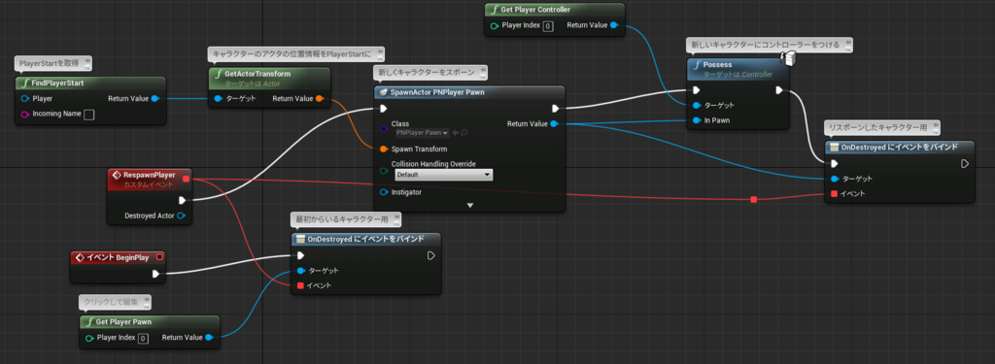Click the Destroyed Actor output pin
This screenshot has width=995, height=364.
point(181,215)
